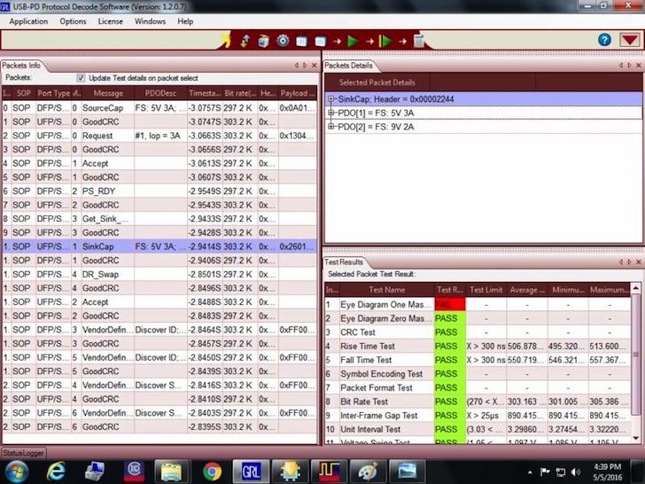Toggle Update Test details on packet select
This screenshot has width=645, height=484.
coord(81,78)
